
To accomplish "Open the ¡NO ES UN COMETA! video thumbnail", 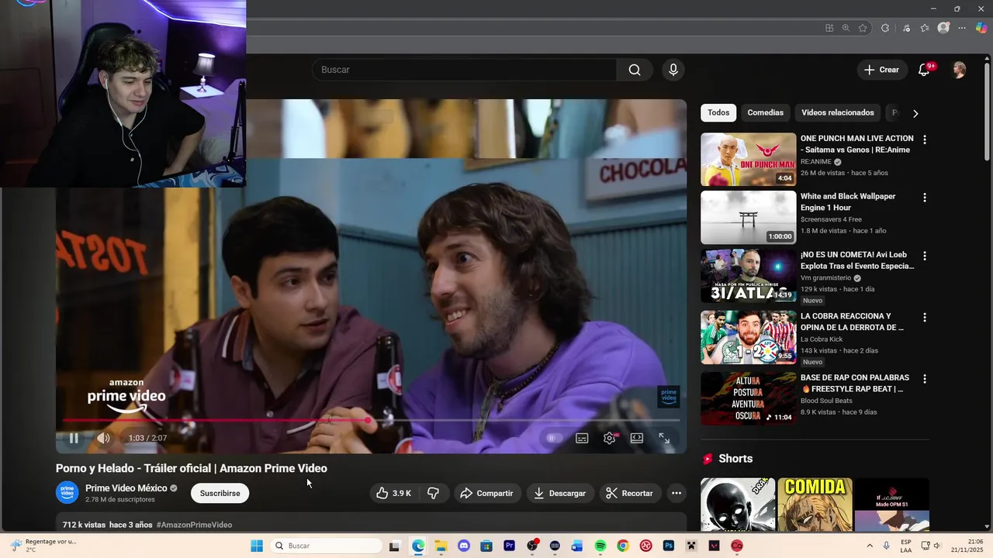I will click(x=749, y=275).
